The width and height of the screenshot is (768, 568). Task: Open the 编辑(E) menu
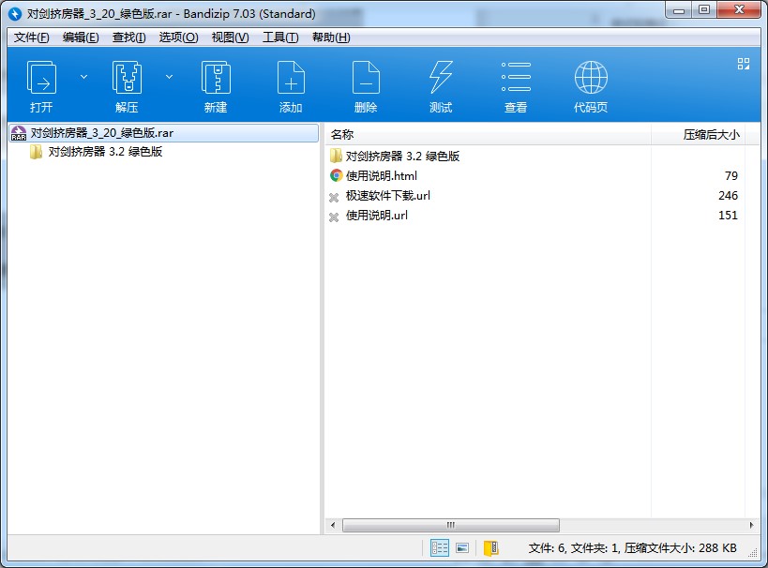pyautogui.click(x=81, y=37)
